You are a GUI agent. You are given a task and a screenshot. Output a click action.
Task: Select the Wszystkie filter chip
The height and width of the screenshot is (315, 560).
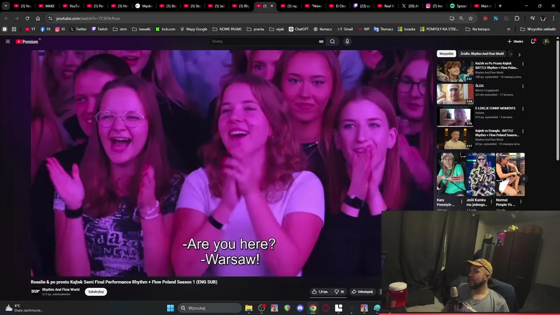(x=446, y=54)
